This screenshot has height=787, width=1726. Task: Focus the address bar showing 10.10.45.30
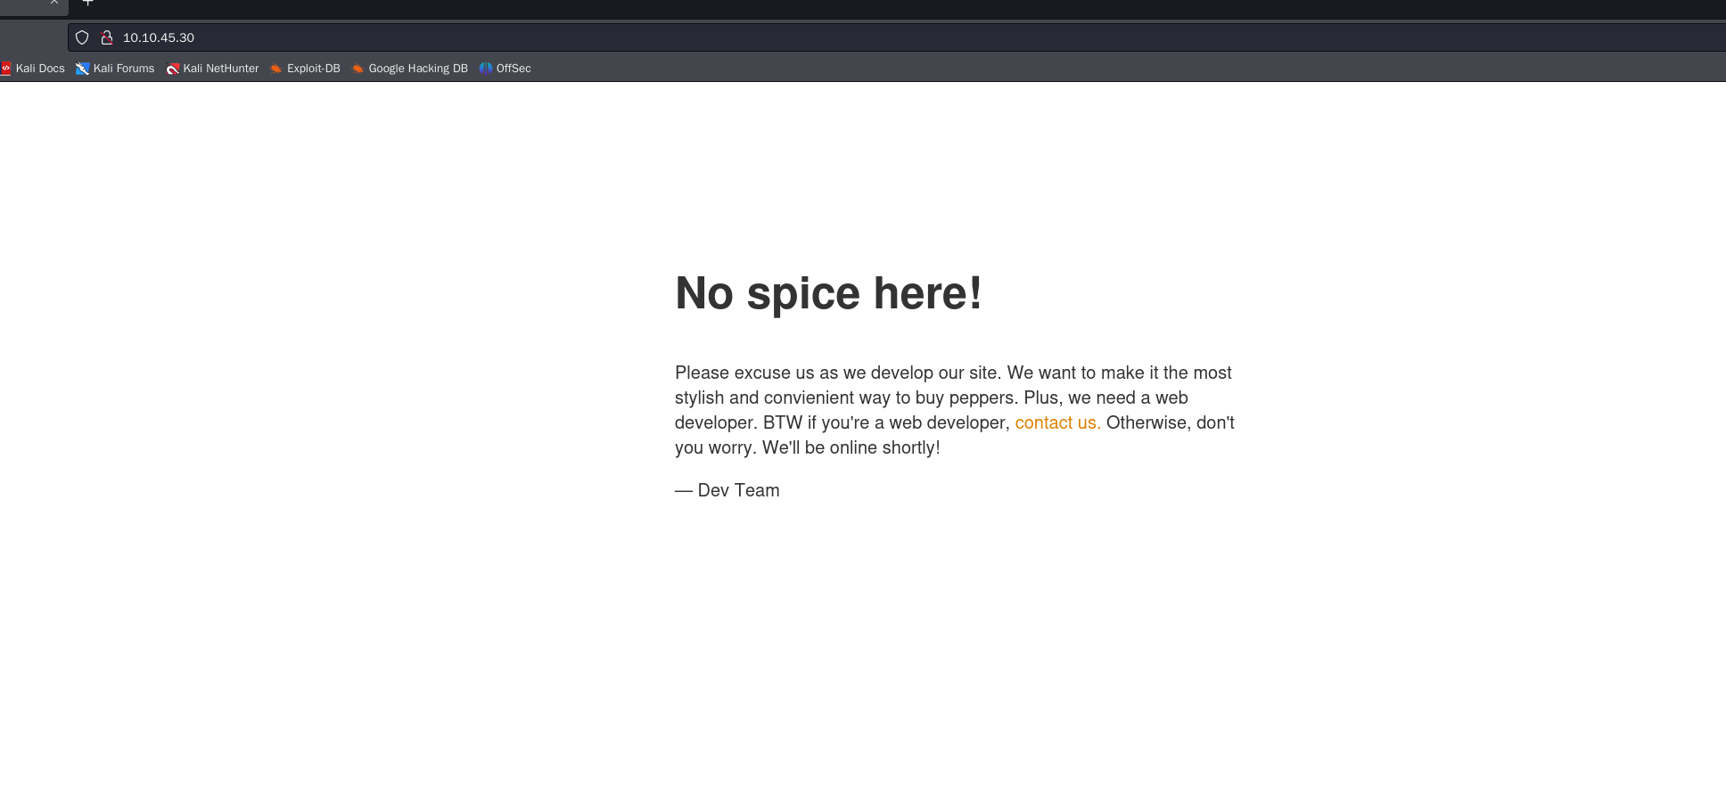tap(896, 37)
